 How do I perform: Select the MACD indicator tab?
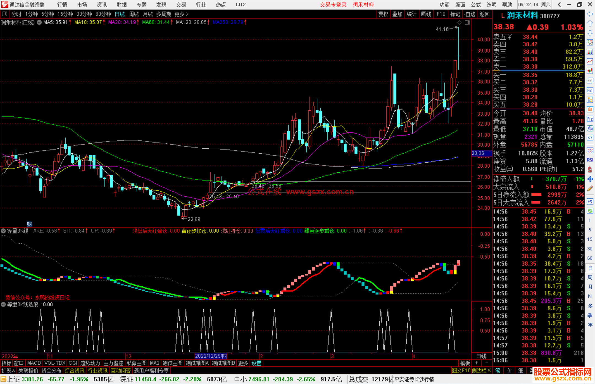click(x=34, y=363)
